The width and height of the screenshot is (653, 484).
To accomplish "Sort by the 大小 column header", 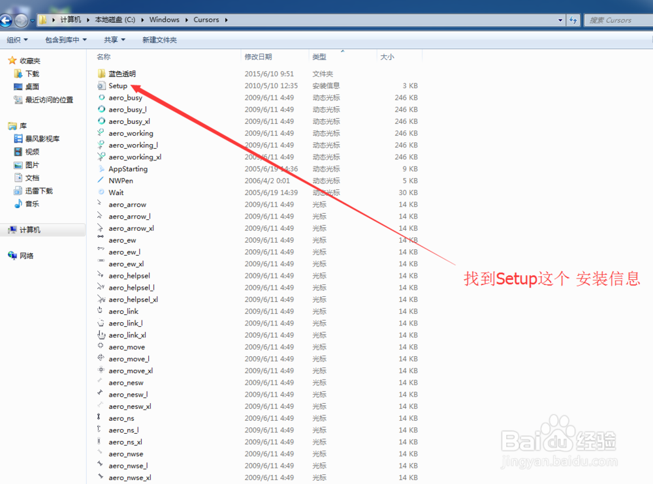I will click(387, 57).
